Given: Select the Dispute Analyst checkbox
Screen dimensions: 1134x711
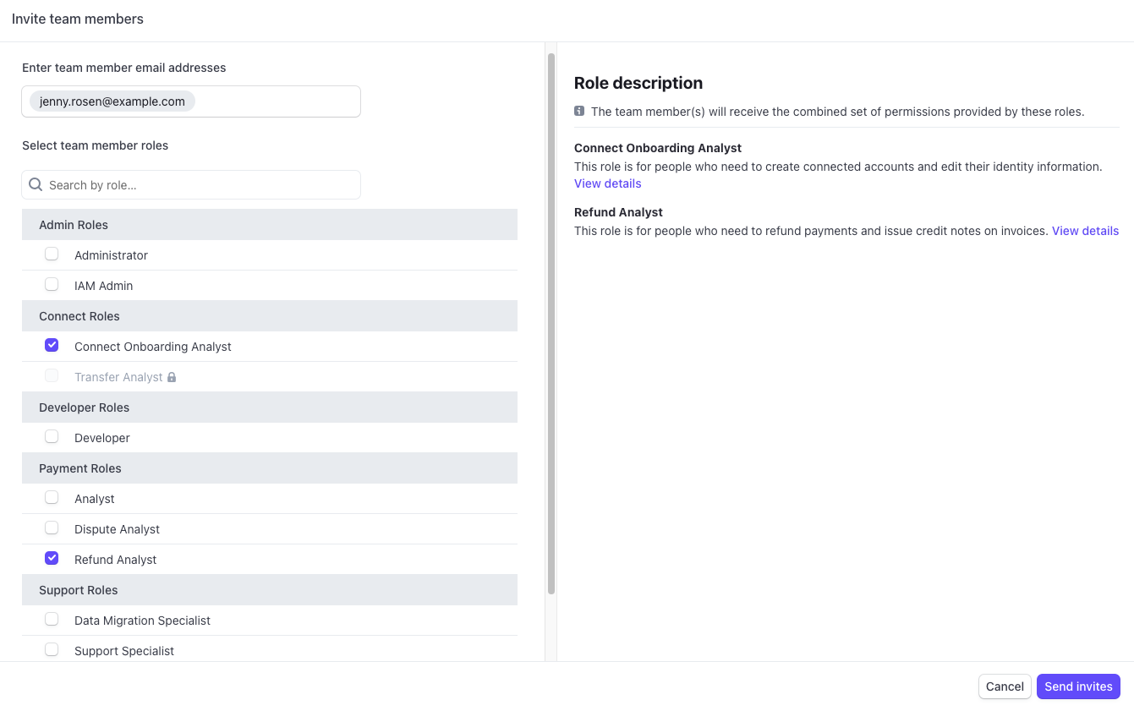Looking at the screenshot, I should click(x=52, y=528).
